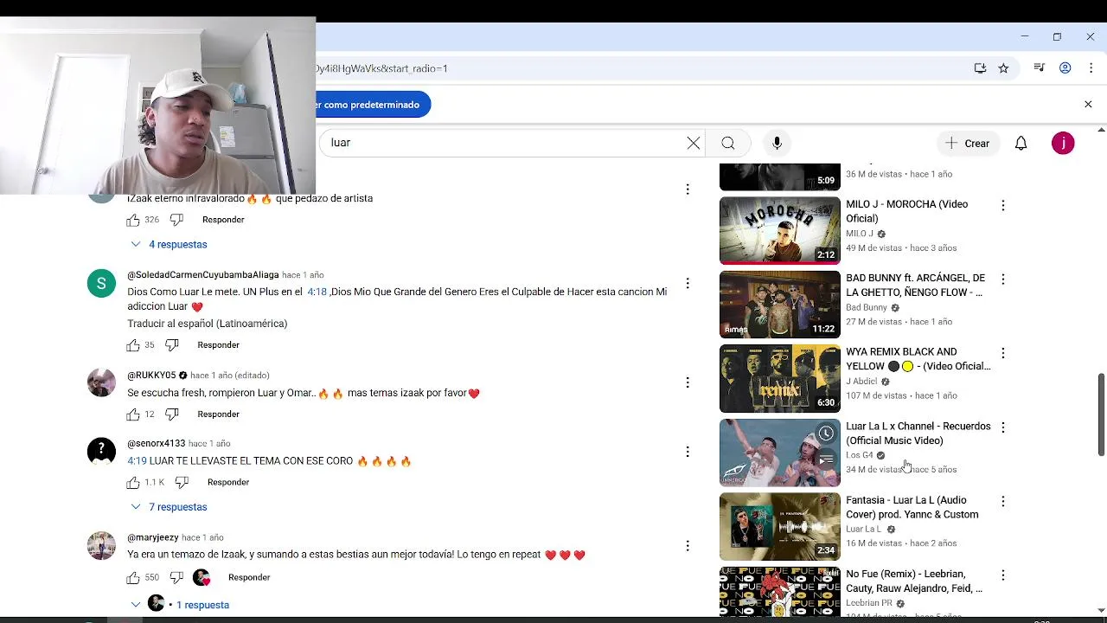Expand the 7 respuestas thread
The width and height of the screenshot is (1107, 623).
click(169, 507)
